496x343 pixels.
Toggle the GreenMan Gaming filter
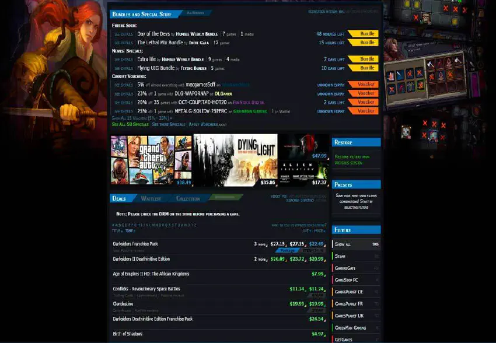click(356, 328)
